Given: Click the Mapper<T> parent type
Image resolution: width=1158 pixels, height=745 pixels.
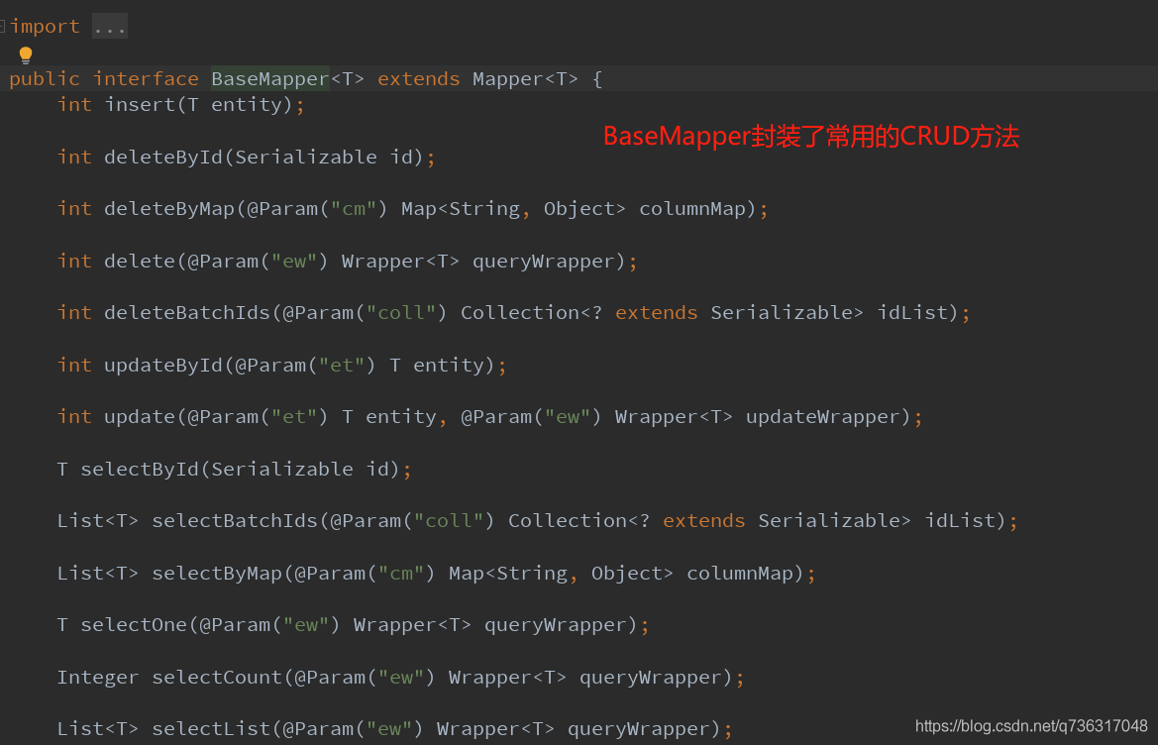Looking at the screenshot, I should click(525, 79).
